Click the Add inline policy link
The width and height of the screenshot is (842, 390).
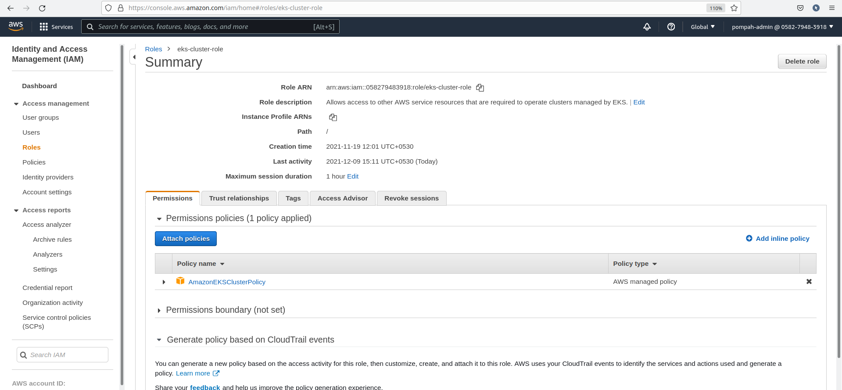click(x=782, y=239)
